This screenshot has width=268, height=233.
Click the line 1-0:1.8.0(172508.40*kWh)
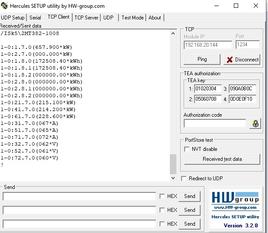pos(41,61)
